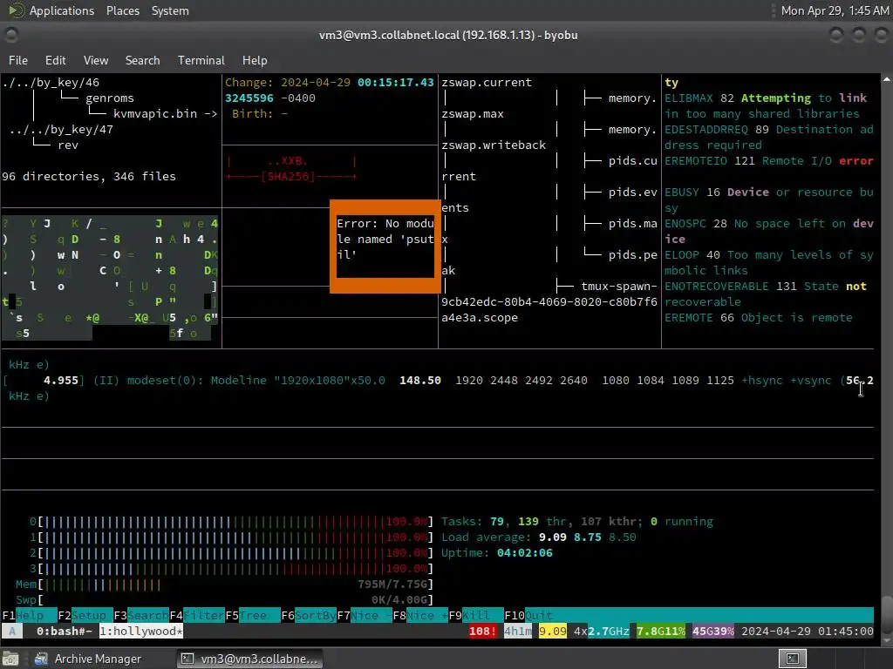Click F9 Kill in htop footer

click(475, 616)
